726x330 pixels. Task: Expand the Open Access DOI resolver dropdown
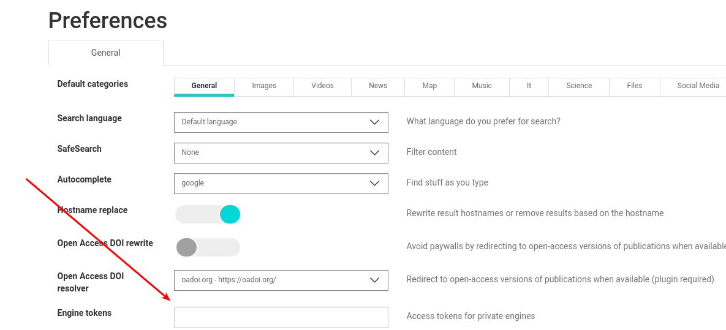[281, 280]
